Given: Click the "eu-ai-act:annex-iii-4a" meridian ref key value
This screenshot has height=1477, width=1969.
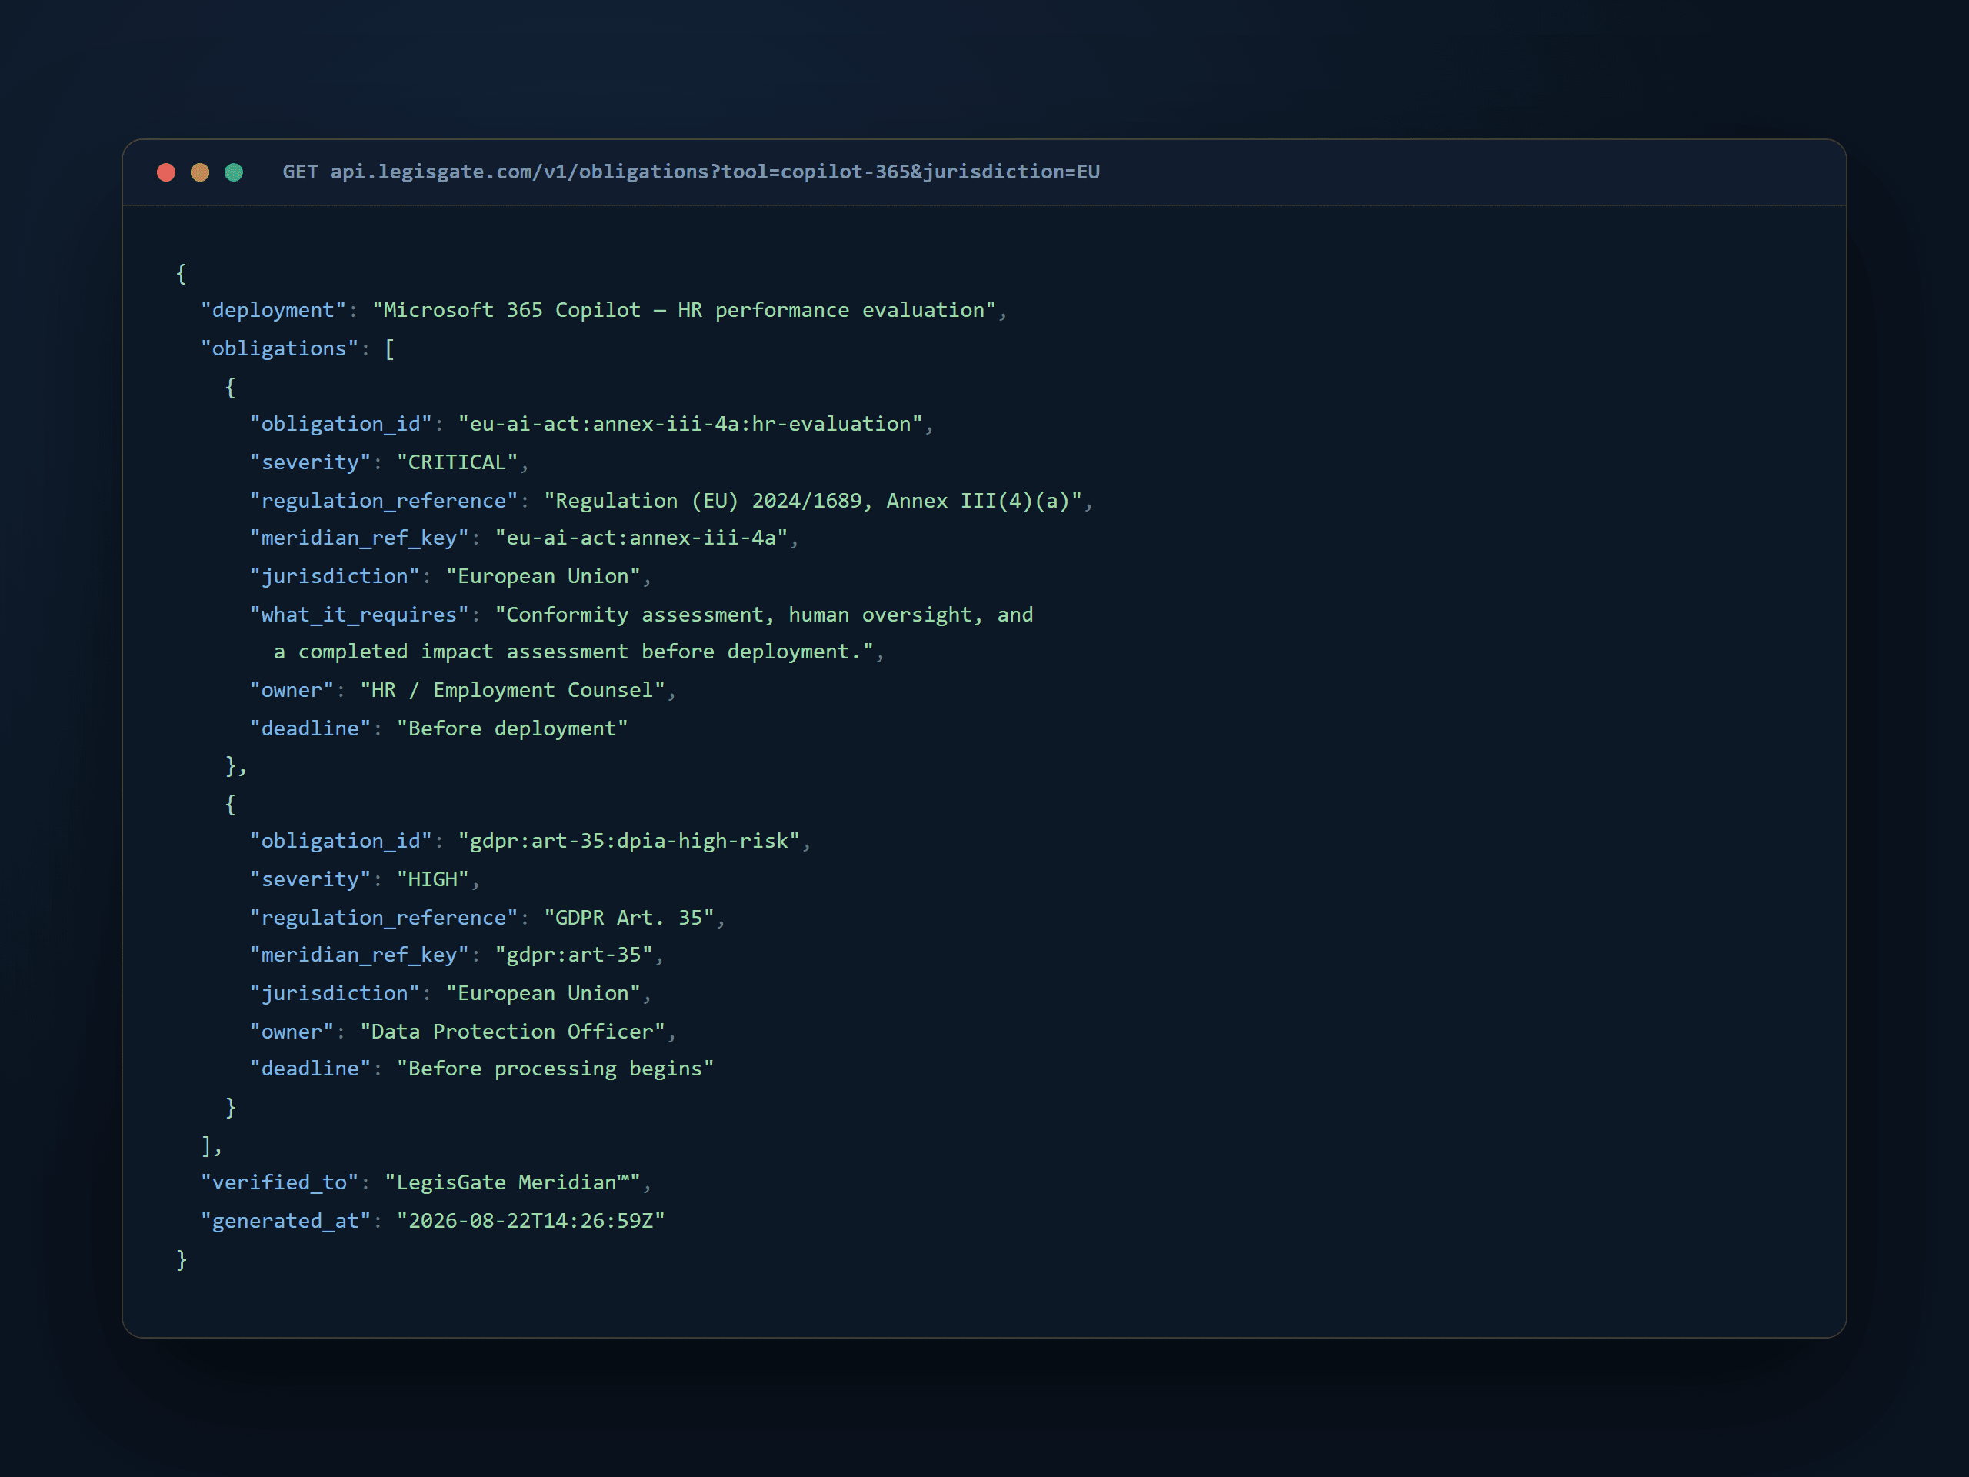Looking at the screenshot, I should [x=641, y=538].
